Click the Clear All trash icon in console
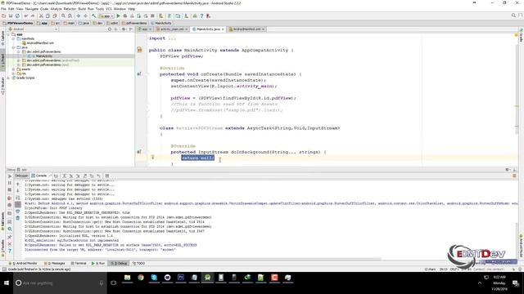 coord(18,218)
